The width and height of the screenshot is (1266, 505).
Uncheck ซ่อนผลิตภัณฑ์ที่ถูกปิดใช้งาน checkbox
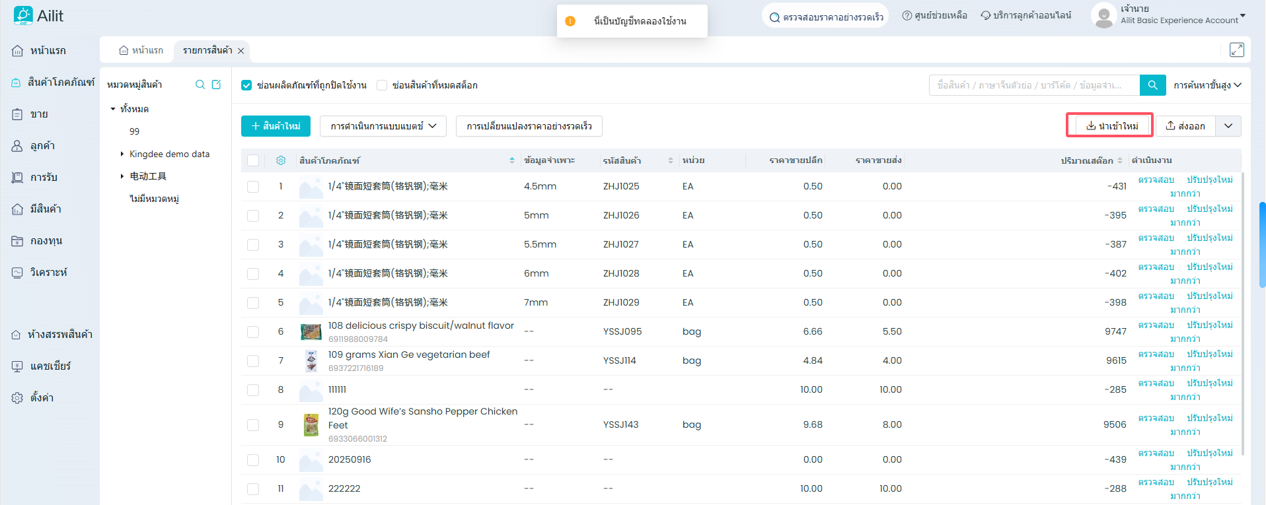(x=246, y=85)
